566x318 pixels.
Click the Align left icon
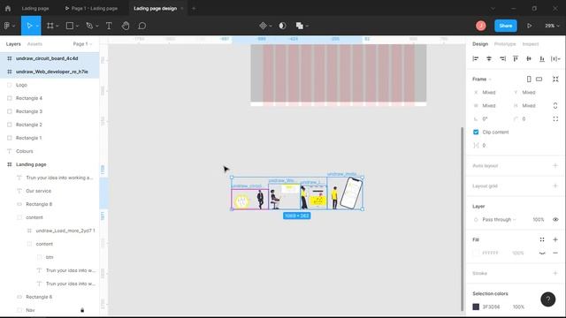[x=476, y=59]
